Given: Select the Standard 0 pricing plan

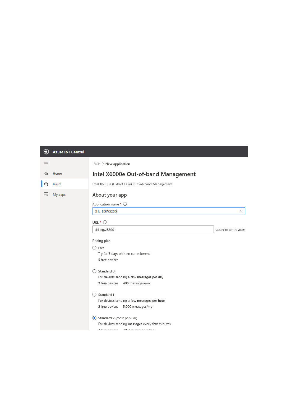Looking at the screenshot, I should pyautogui.click(x=94, y=271).
